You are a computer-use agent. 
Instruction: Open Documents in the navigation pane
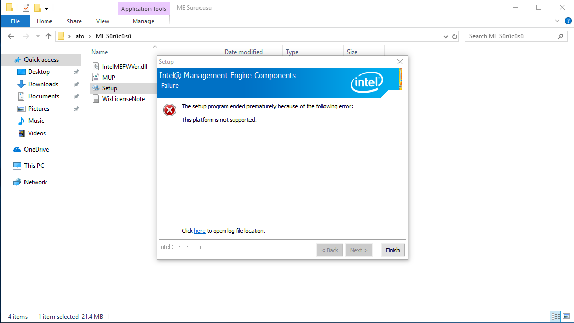click(x=43, y=96)
